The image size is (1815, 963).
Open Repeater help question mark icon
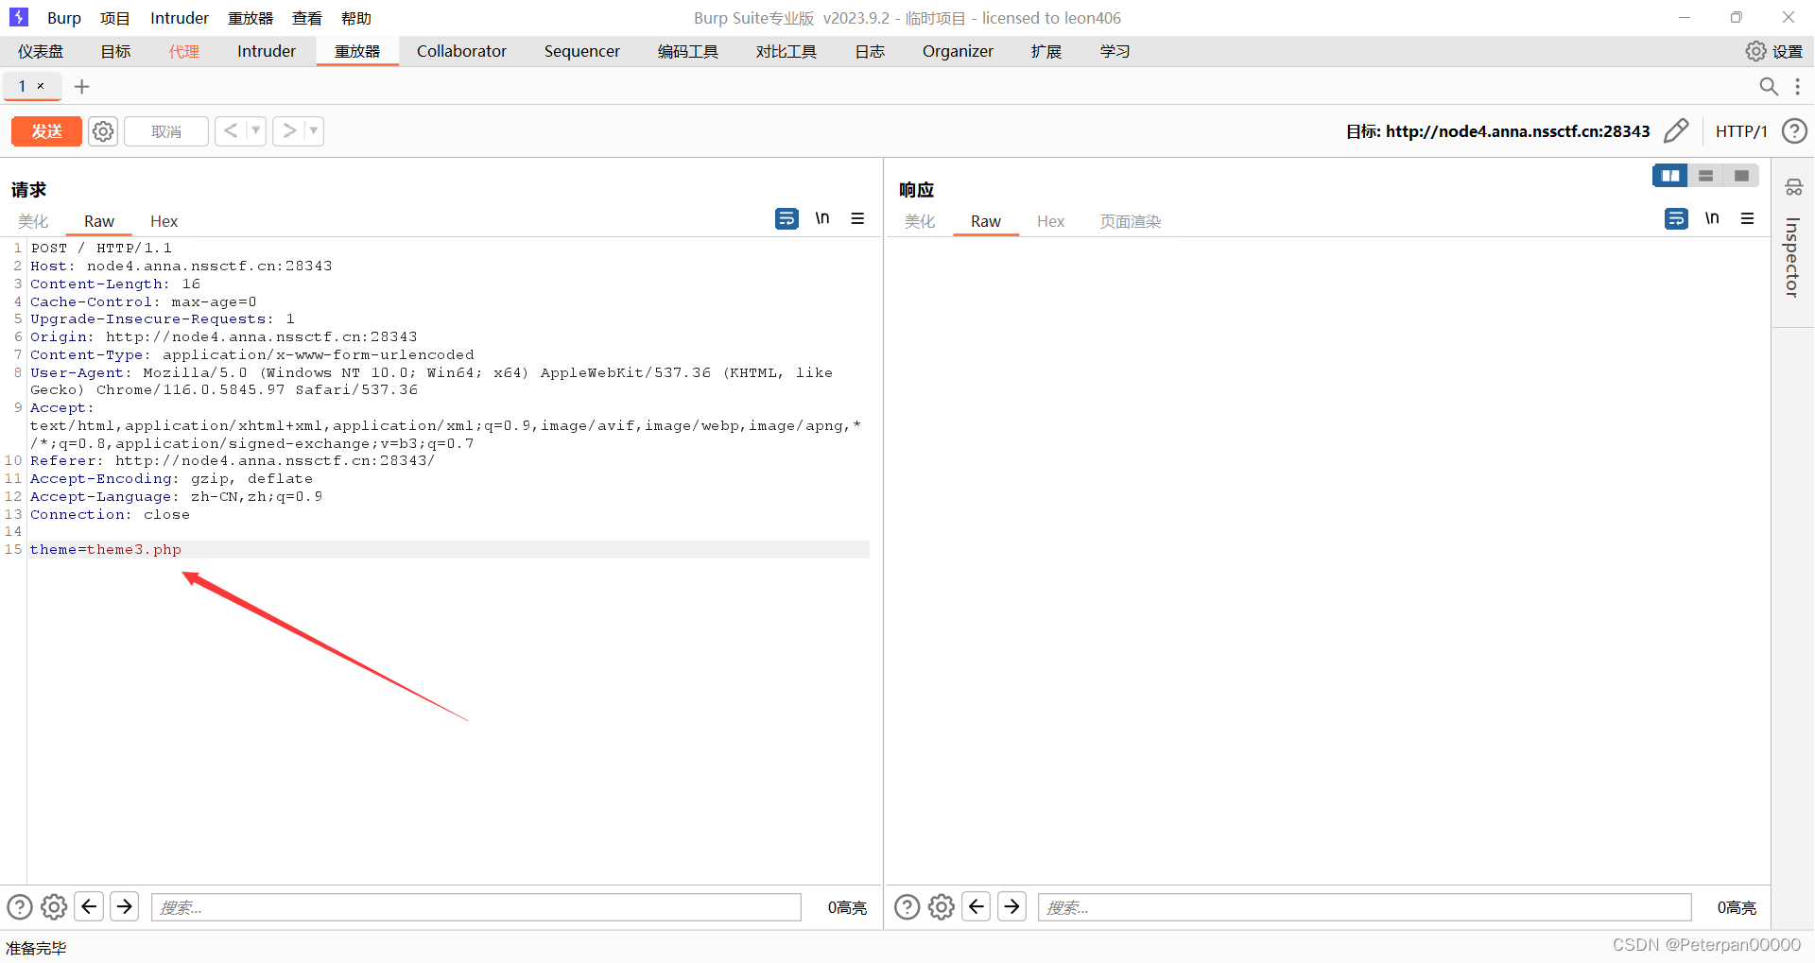pos(1794,130)
